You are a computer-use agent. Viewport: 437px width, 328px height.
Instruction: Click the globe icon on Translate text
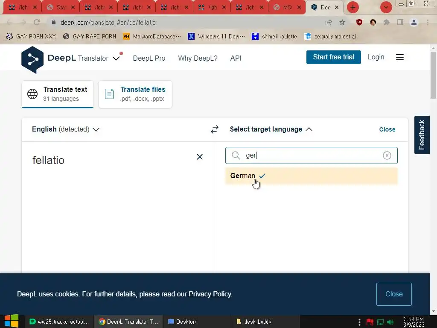click(x=32, y=94)
